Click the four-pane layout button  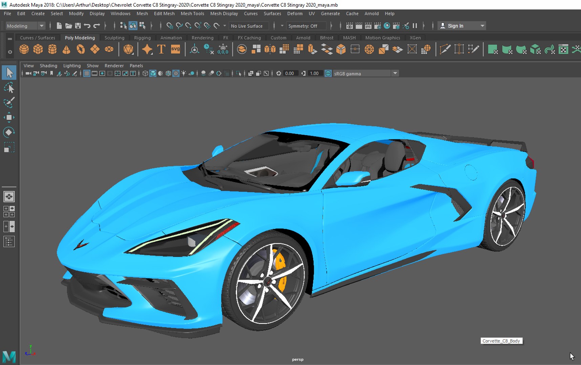coord(9,211)
